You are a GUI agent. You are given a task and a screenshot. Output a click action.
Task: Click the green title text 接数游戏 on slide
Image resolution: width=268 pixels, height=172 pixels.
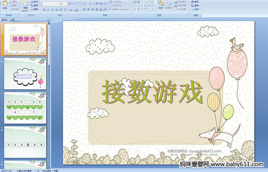[152, 92]
